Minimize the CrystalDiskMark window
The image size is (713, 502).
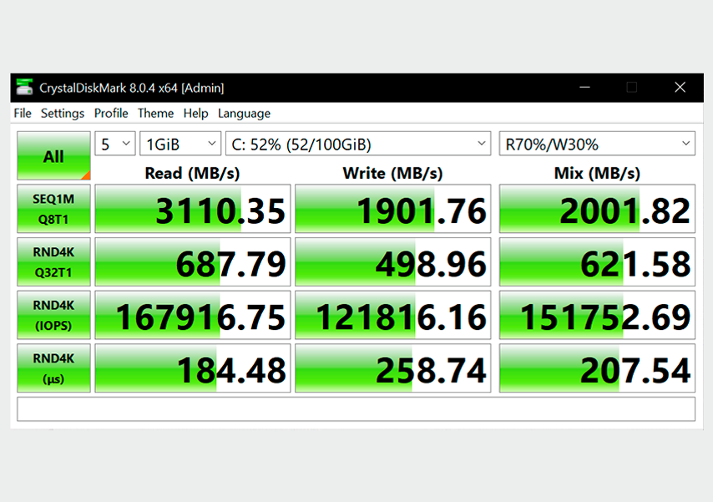click(584, 87)
